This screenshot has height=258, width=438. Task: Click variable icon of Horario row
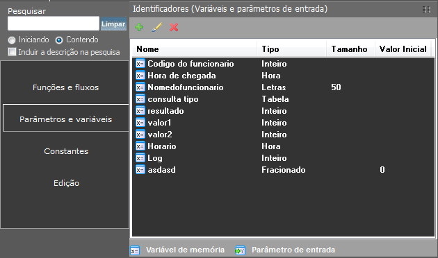click(x=140, y=146)
